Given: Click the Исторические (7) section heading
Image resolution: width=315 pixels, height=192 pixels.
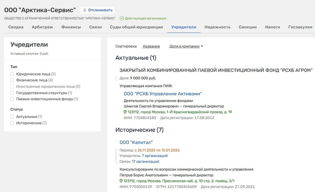Looking at the screenshot, I should tap(139, 130).
